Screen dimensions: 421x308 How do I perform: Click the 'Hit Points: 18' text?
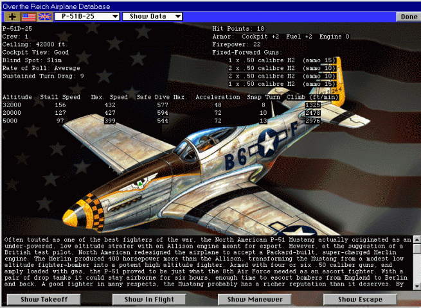(x=238, y=29)
